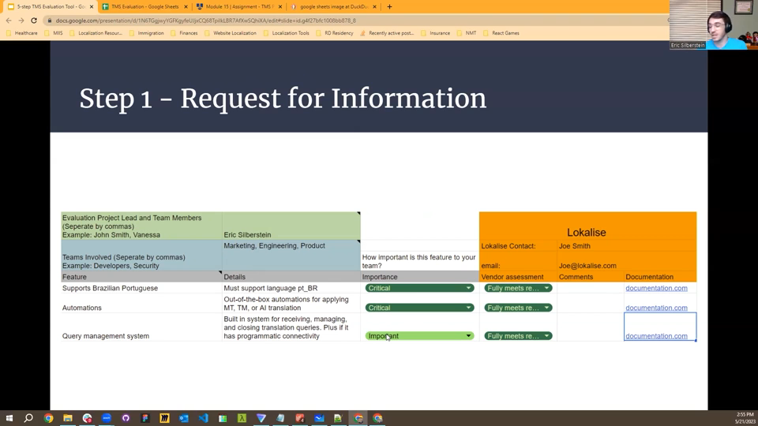
Task: Click the lock icon in the address bar
Action: (x=49, y=21)
